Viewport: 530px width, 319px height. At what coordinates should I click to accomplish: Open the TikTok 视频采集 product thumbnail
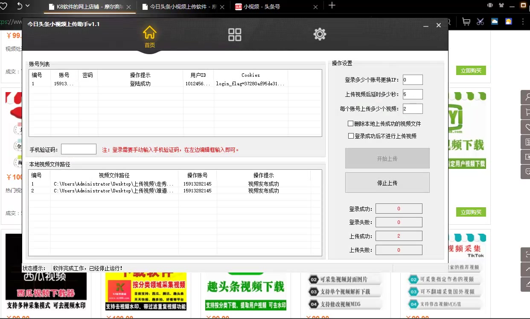(445, 271)
